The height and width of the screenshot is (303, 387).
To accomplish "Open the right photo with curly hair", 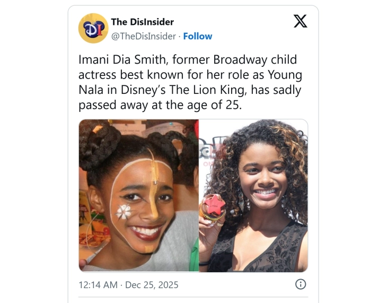I will pyautogui.click(x=253, y=195).
